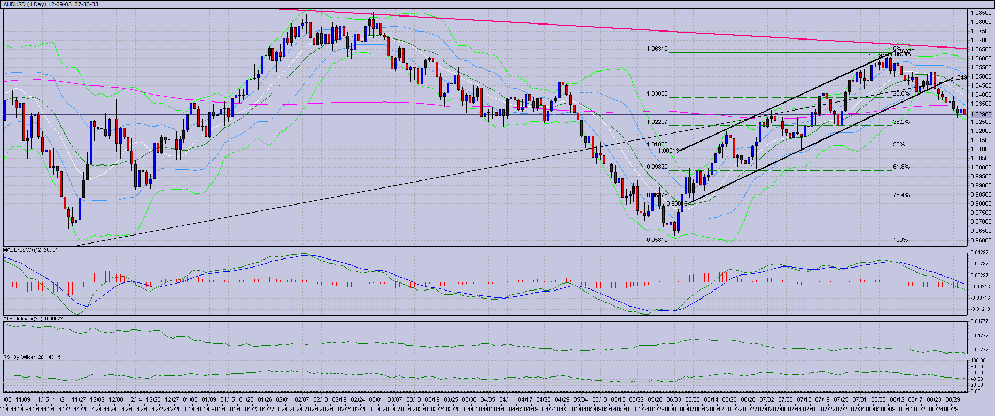Click the AUDUSD (1 Day) chart title
This screenshot has width=995, height=416.
pos(51,4)
